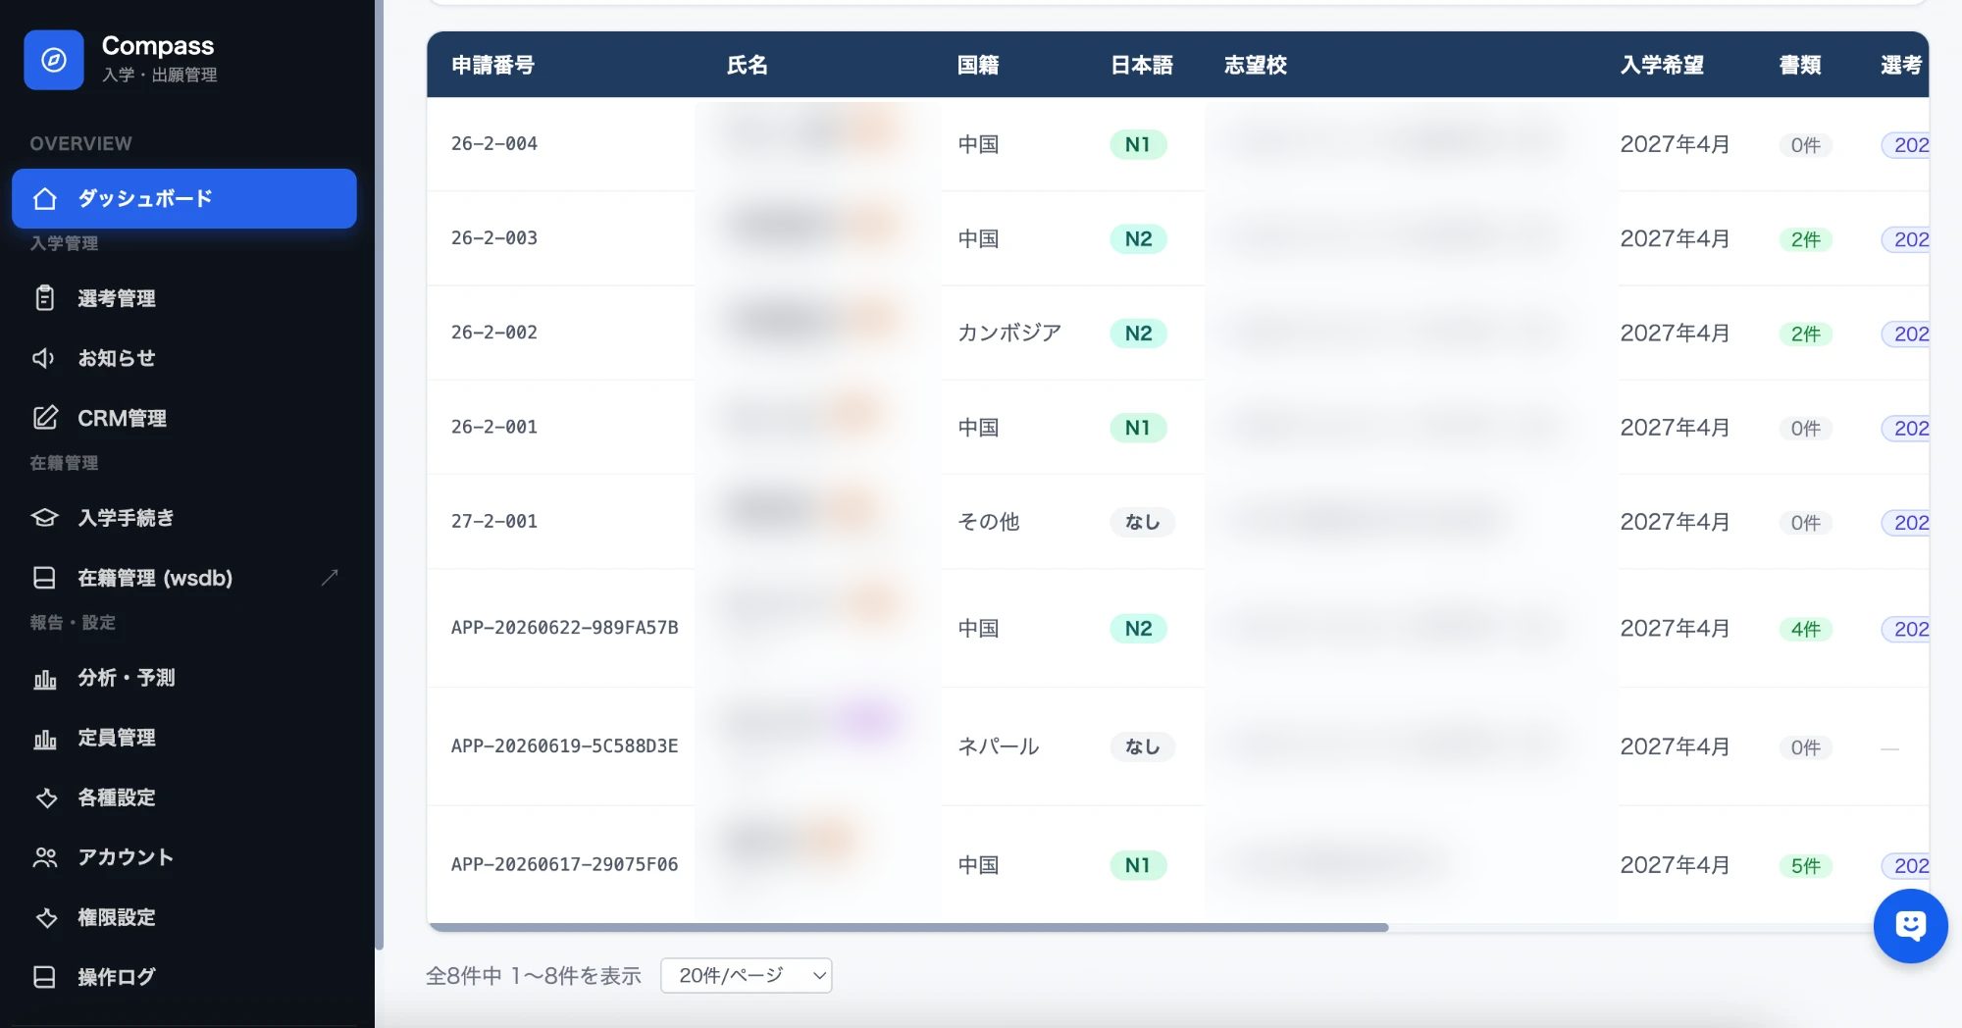Image resolution: width=1962 pixels, height=1028 pixels.
Task: Sort by 申請番号 column header
Action: 492,65
